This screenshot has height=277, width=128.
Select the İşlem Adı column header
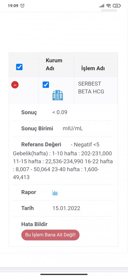tap(93, 68)
